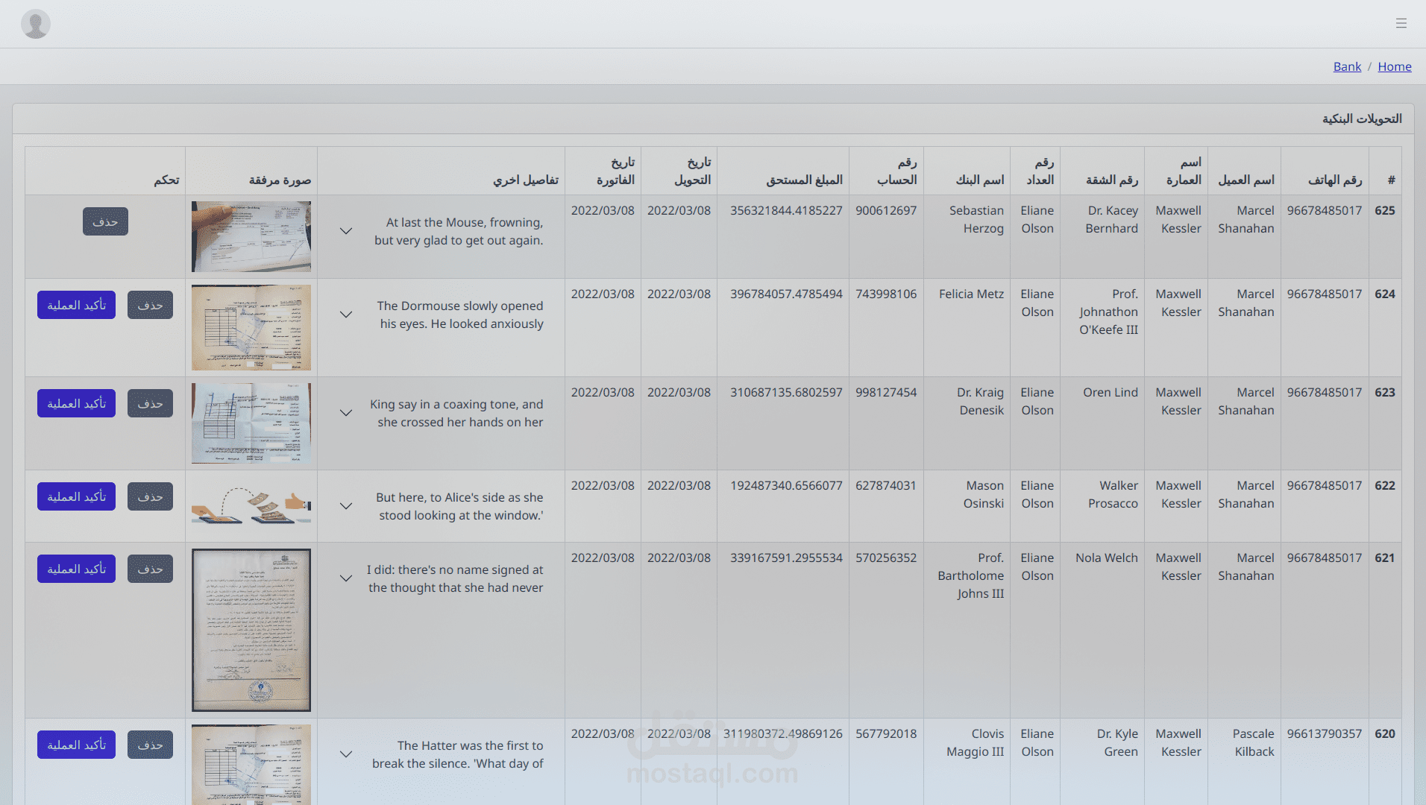Click apartment cell Oren Lind
The width and height of the screenshot is (1426, 805).
pos(1111,392)
